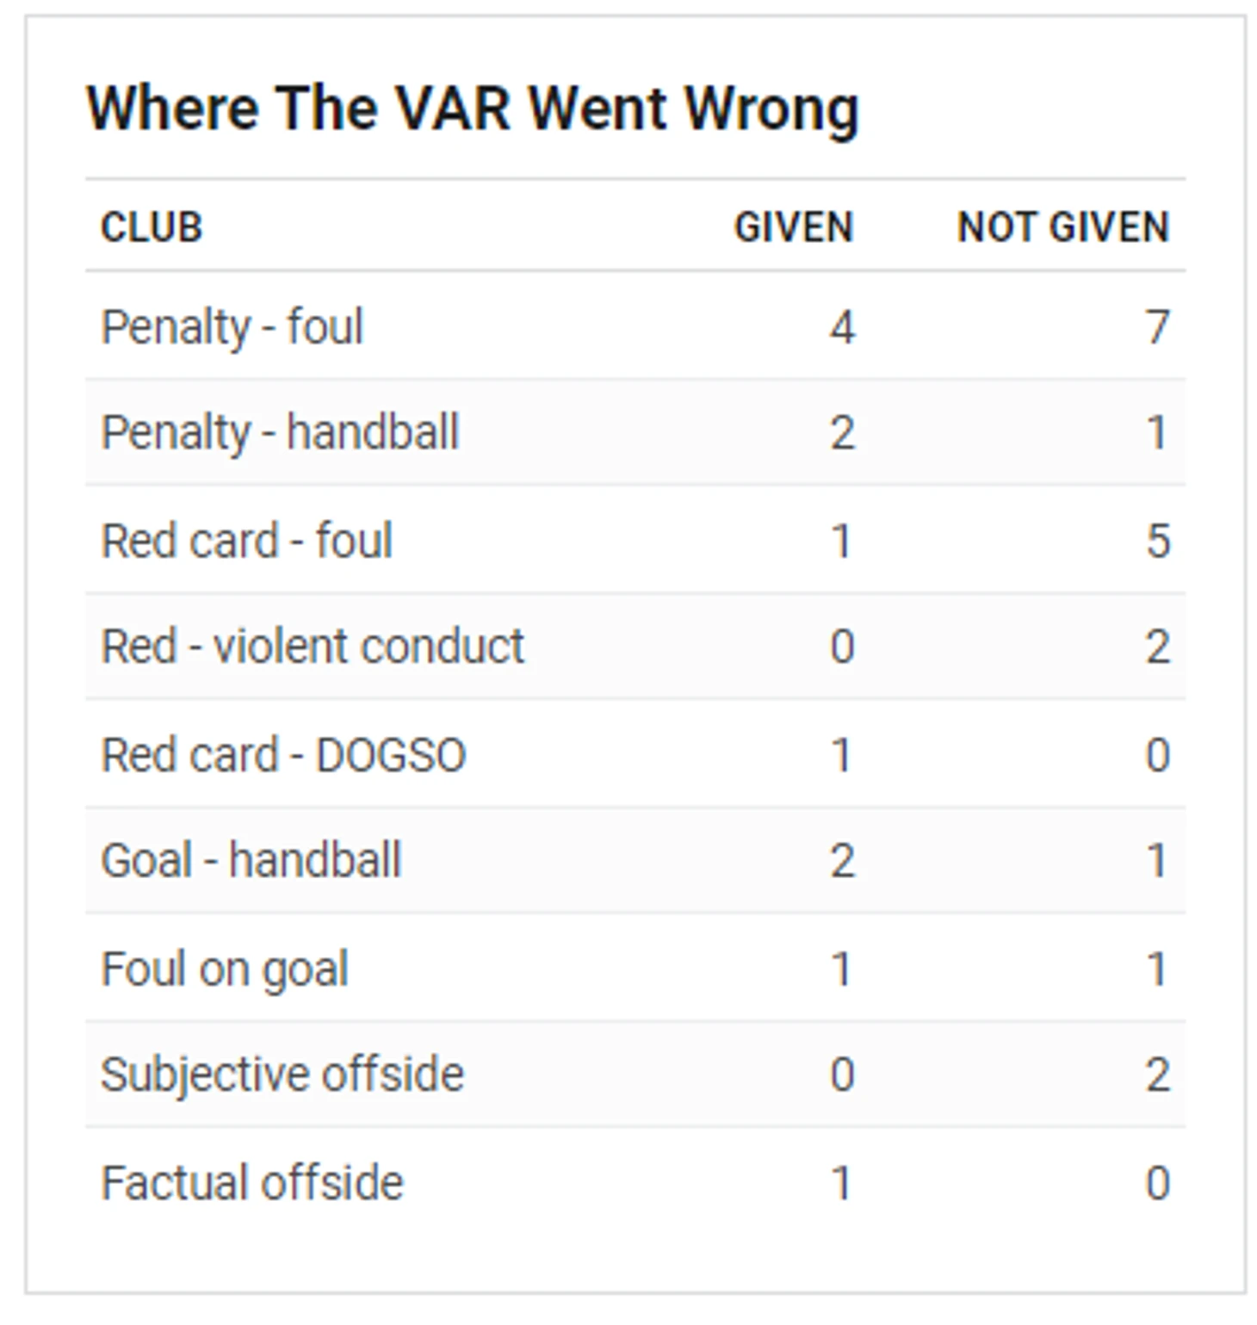Click the 'Red card - DOGSO' row label
The height and width of the screenshot is (1325, 1257).
click(283, 755)
